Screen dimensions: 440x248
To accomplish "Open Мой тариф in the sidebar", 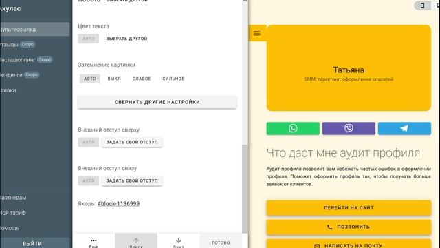I will (12, 213).
